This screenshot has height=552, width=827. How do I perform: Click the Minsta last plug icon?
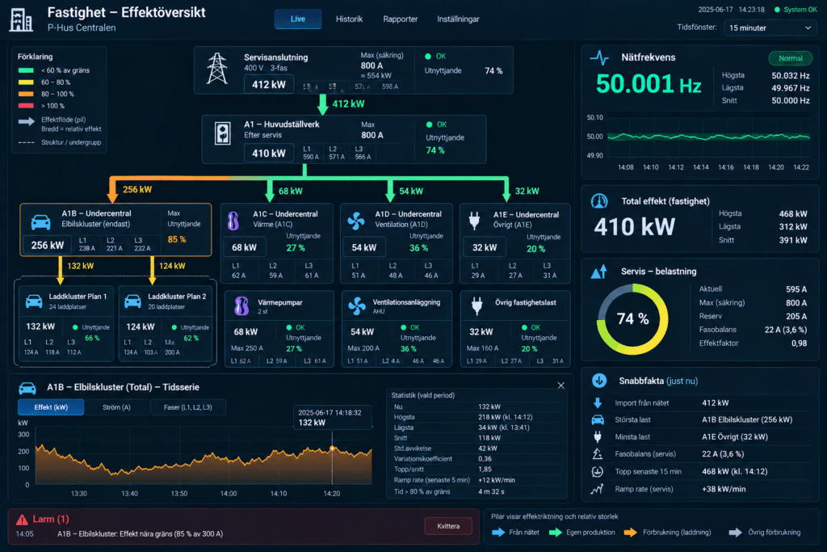(x=598, y=437)
